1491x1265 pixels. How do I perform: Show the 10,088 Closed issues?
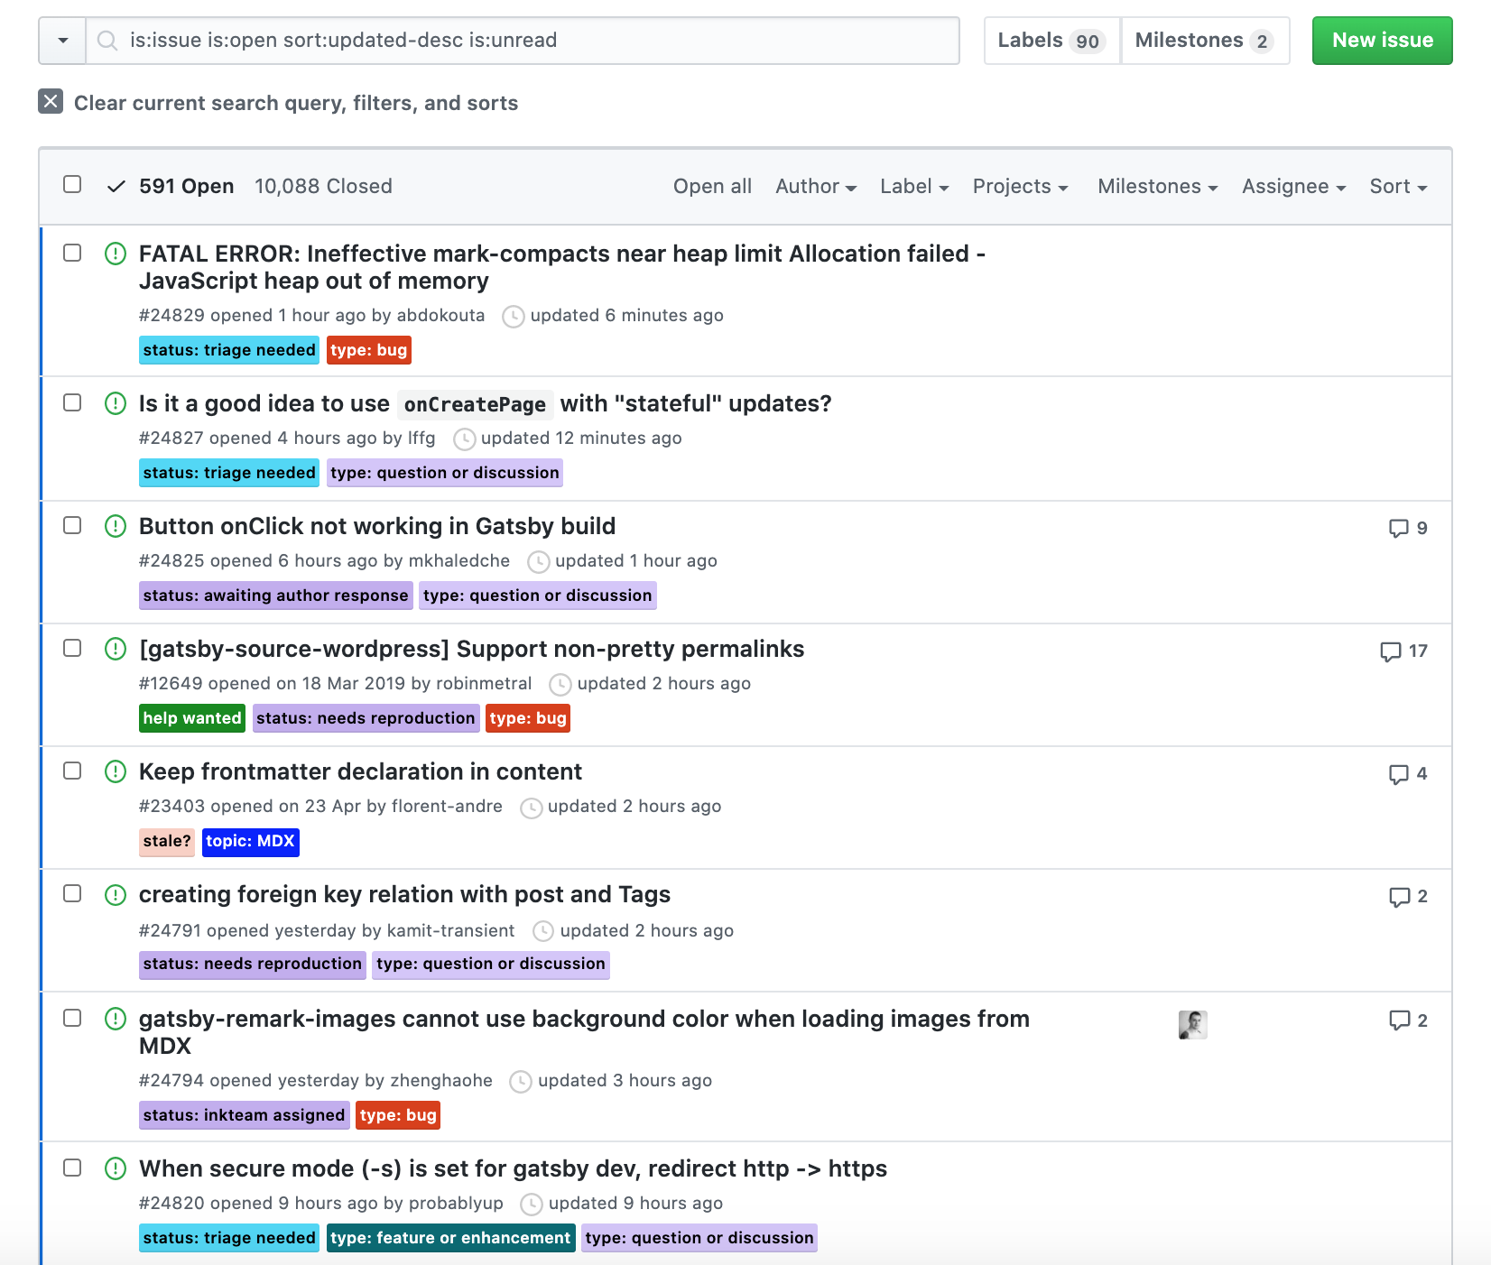[x=323, y=187]
